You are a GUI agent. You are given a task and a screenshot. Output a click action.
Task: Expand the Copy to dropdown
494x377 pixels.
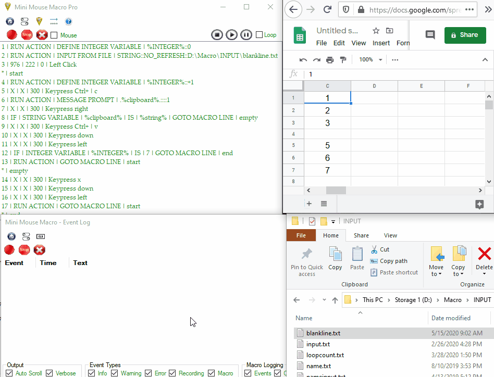coord(458,274)
